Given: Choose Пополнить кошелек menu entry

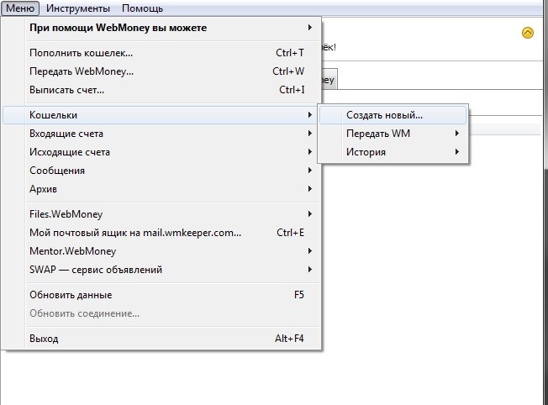Looking at the screenshot, I should point(161,53).
